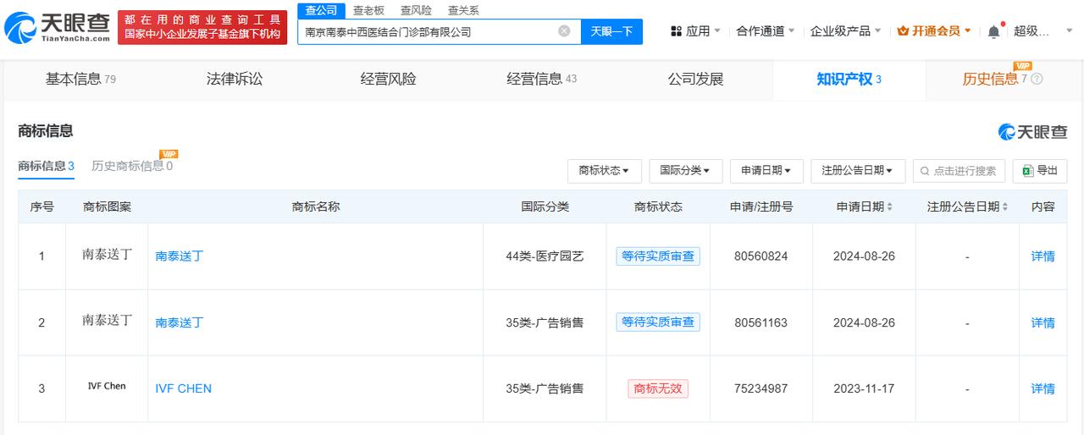Click the apps grid icon
This screenshot has width=1084, height=435.
pyautogui.click(x=676, y=31)
